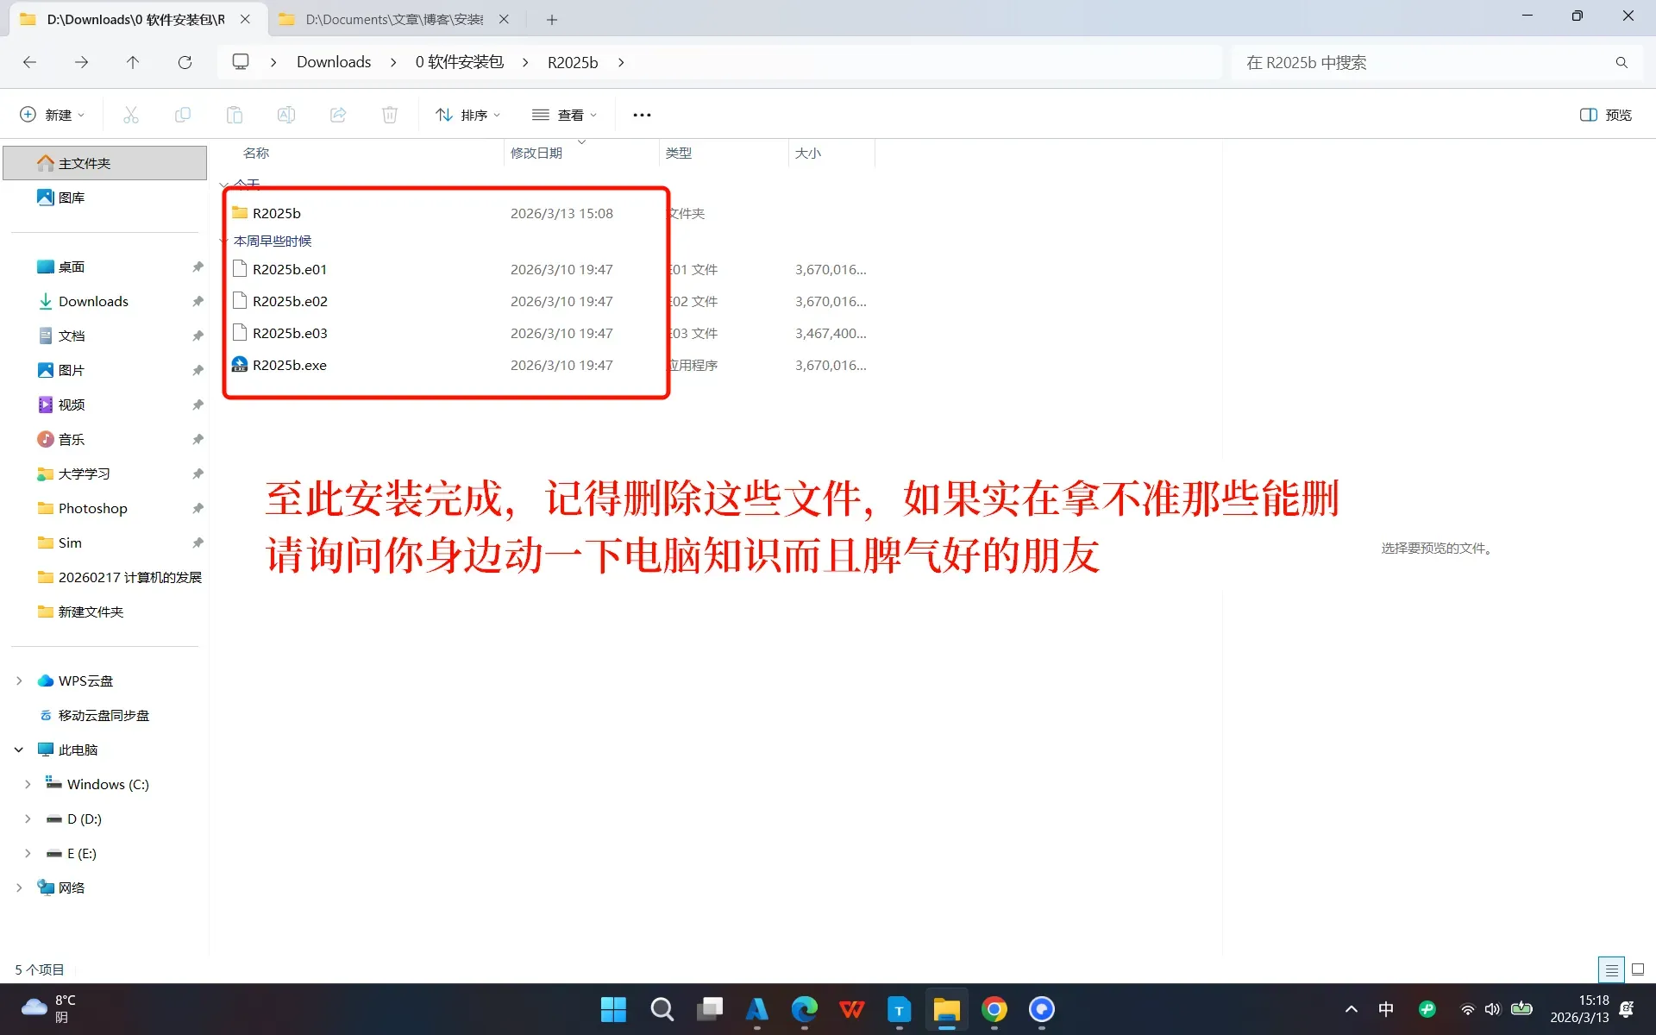Select the Delete icon in the toolbar

[x=389, y=114]
